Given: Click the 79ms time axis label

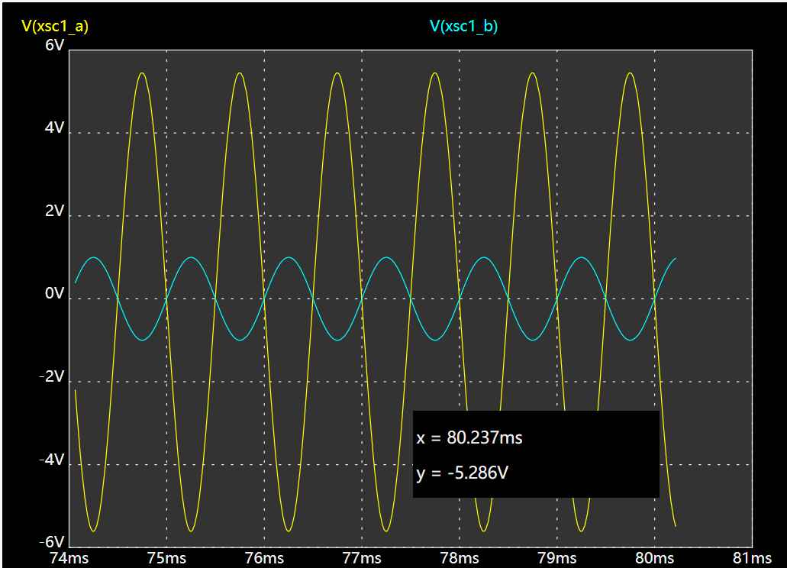Looking at the screenshot, I should click(x=557, y=558).
